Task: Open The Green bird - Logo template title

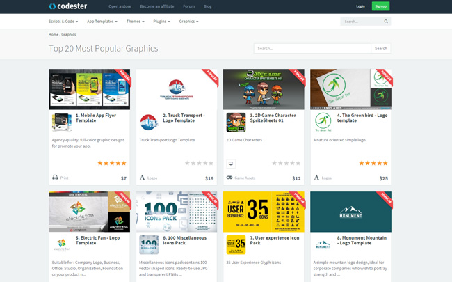Action: [362, 118]
